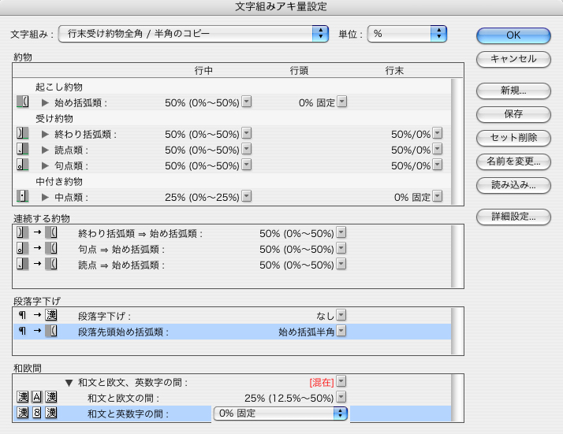Click the 始め括弧類 row icon
The width and height of the screenshot is (563, 434).
[23, 102]
